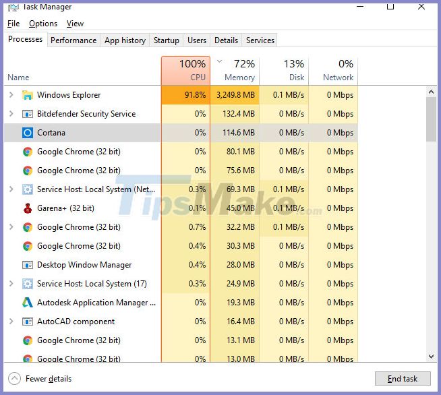Click the Chrome icon in the 32.2 MB row
The width and height of the screenshot is (441, 395).
coord(27,227)
